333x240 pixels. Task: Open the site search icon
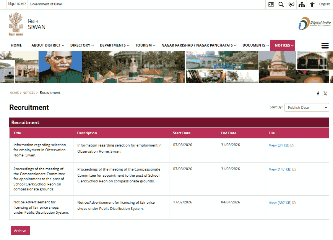point(281,4)
